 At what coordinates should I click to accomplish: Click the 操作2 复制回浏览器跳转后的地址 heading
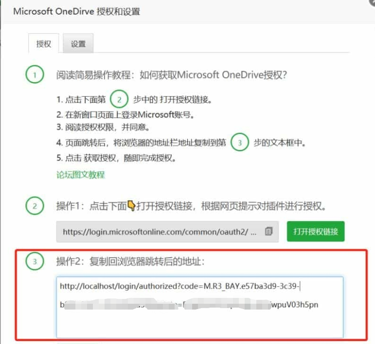click(130, 262)
